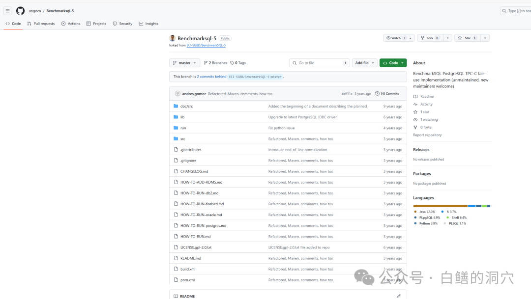View the 141 Commits history
Image resolution: width=531 pixels, height=299 pixels.
coord(387,94)
